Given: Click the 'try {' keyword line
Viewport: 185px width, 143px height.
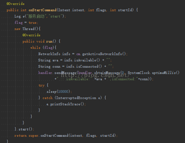Looking at the screenshot, I should (x=43, y=85).
